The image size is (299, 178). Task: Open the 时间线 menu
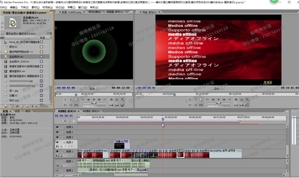point(47,7)
